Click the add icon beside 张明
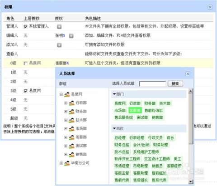 point(71,36)
